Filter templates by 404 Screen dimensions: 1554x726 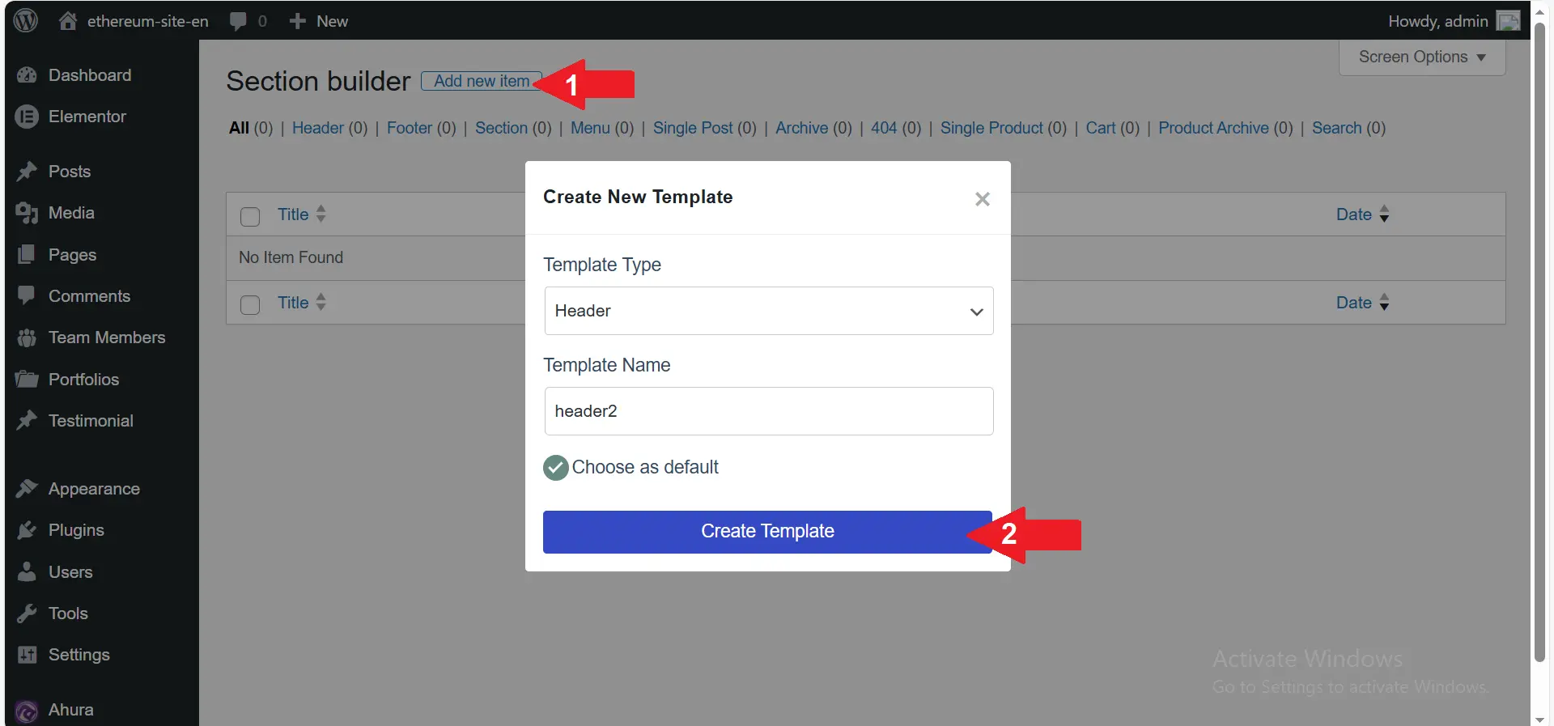884,128
